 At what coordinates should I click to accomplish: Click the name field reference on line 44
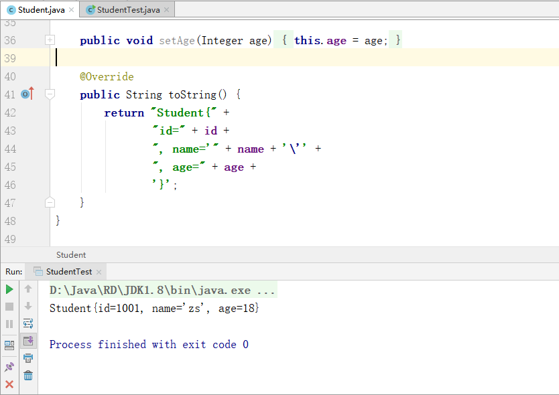click(x=251, y=149)
